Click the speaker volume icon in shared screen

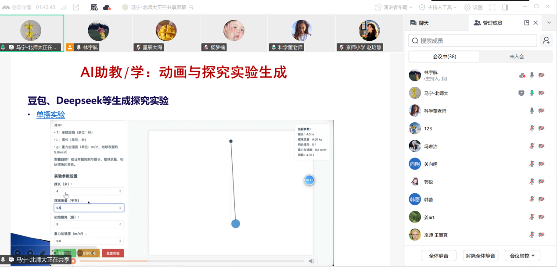click(312, 260)
